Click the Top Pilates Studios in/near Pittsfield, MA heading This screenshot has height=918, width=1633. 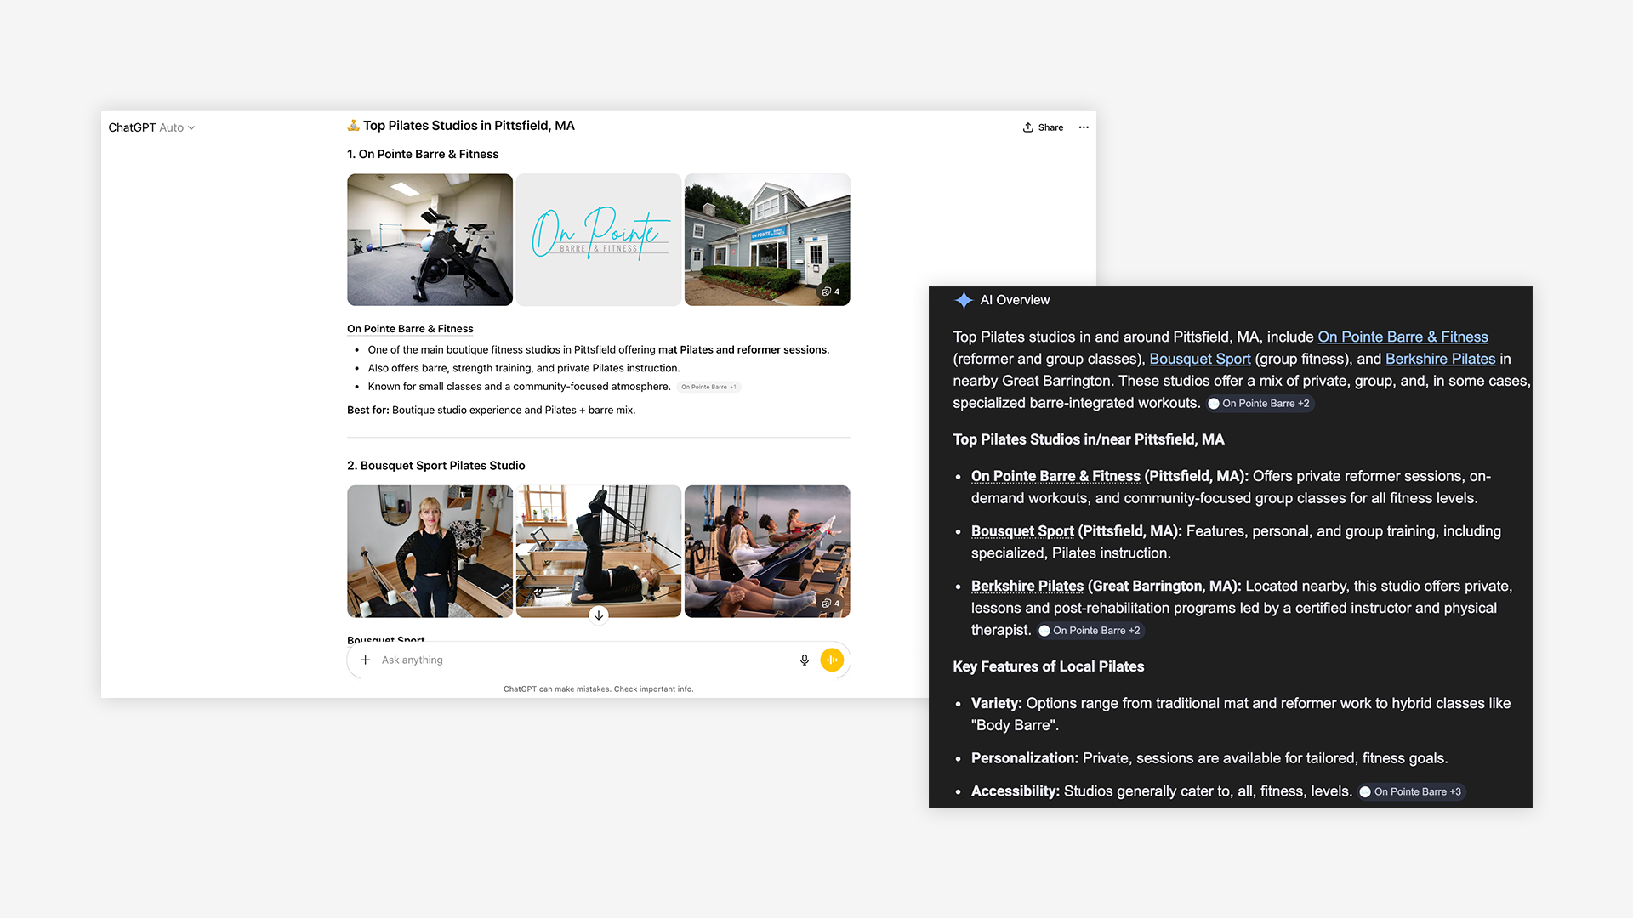point(1089,439)
